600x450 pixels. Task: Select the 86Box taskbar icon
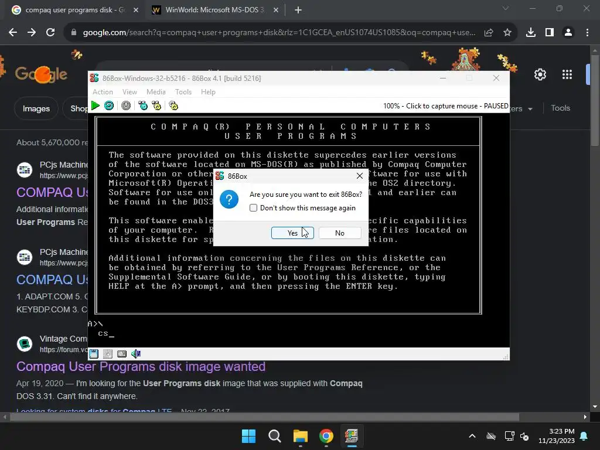(x=352, y=436)
